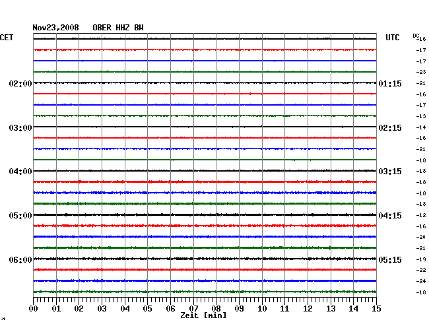Click the "04:15" UTC time label
429x326 pixels.
(390, 216)
